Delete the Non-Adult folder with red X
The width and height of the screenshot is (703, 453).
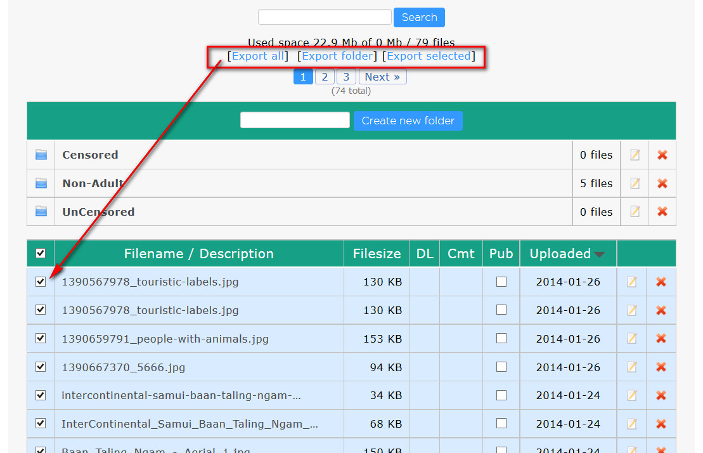tap(662, 183)
